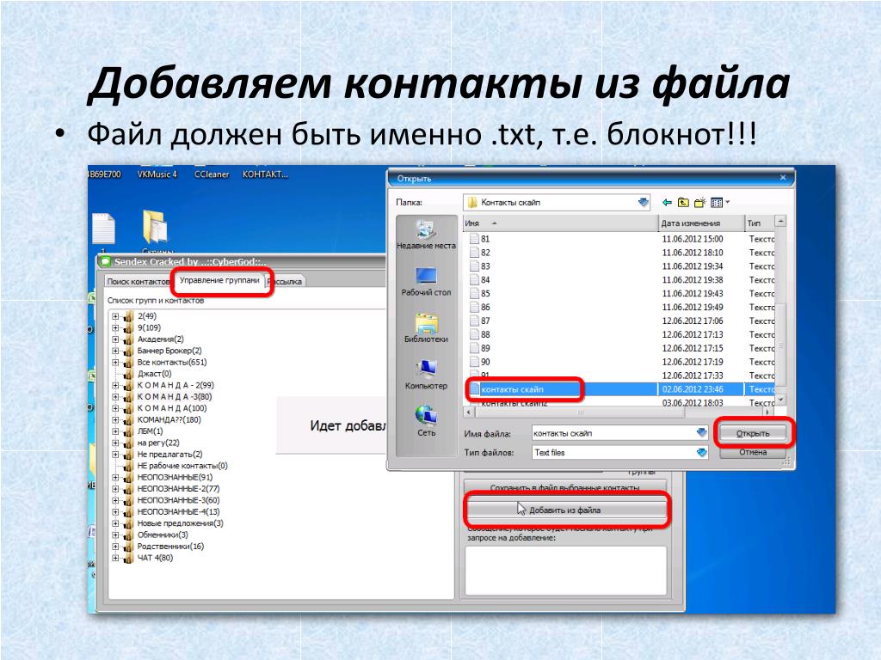
Task: Click the Отмена button
Action: tap(753, 452)
